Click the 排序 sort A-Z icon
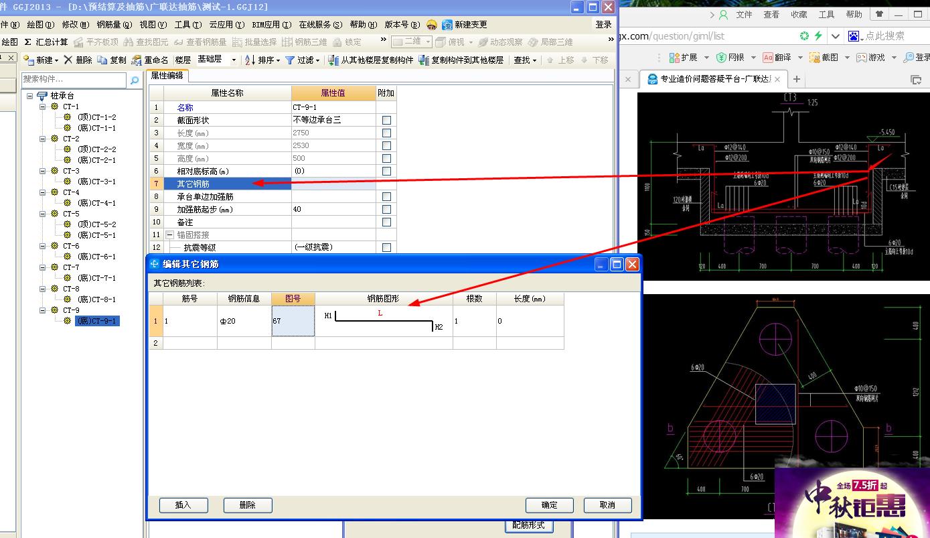This screenshot has width=930, height=538. pyautogui.click(x=250, y=60)
